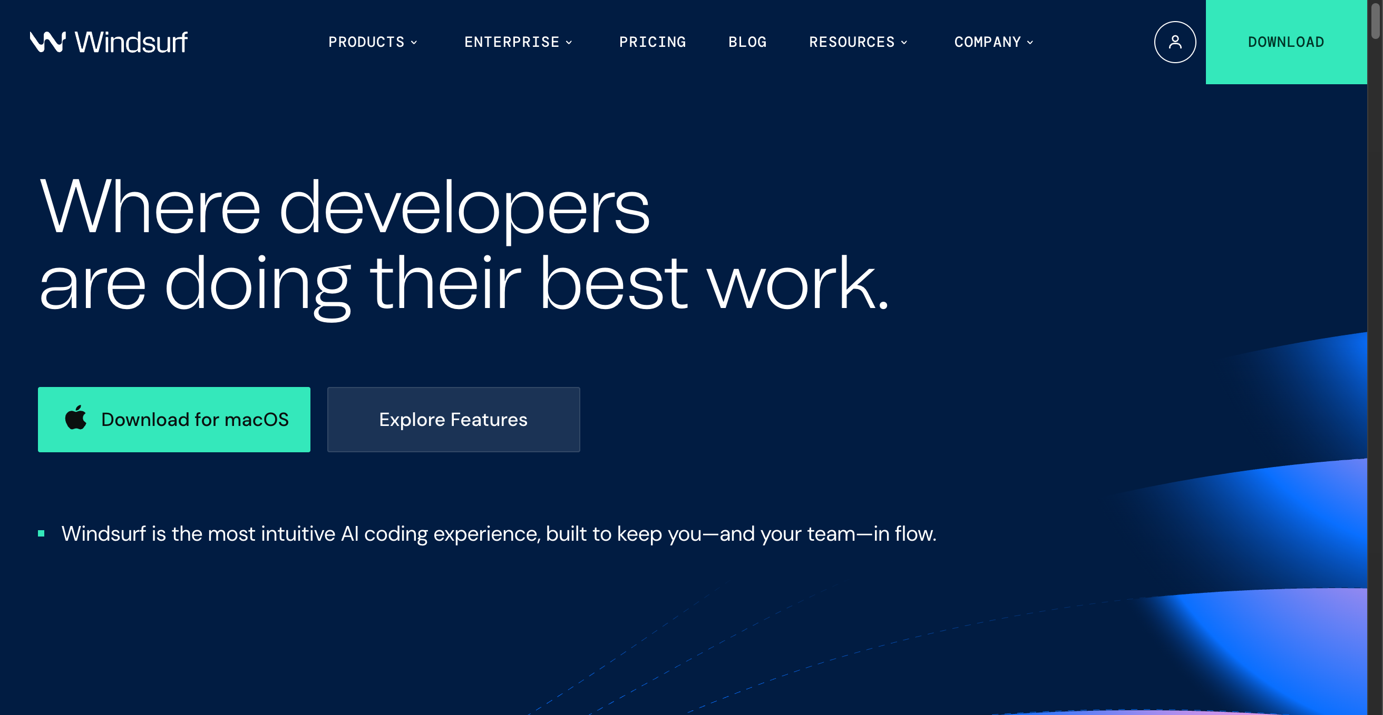Expand the Enterprise chevron arrow
The height and width of the screenshot is (715, 1383).
click(x=569, y=42)
